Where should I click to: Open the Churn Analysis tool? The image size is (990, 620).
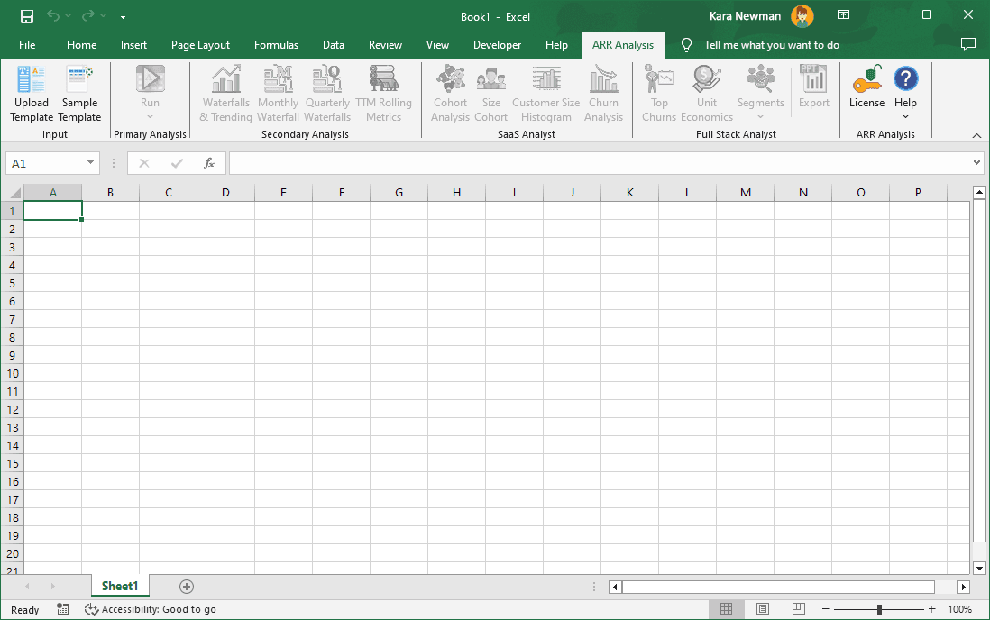click(603, 94)
